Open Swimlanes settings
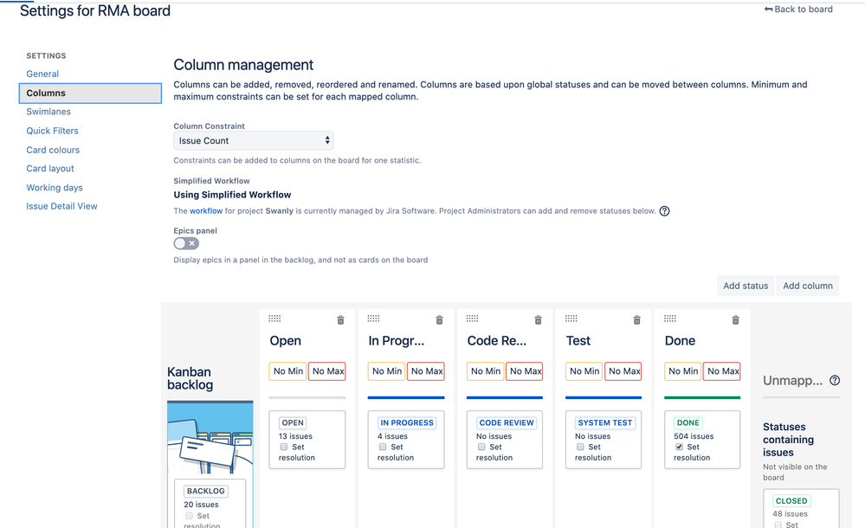 point(48,112)
